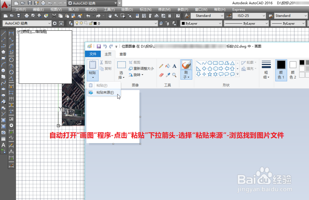
Task: Open the 文件(F) menu in AutoCAD
Action: pyautogui.click(x=21, y=10)
